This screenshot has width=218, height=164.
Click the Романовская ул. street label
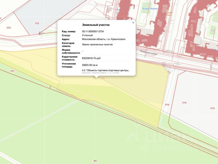pyautogui.click(x=149, y=53)
